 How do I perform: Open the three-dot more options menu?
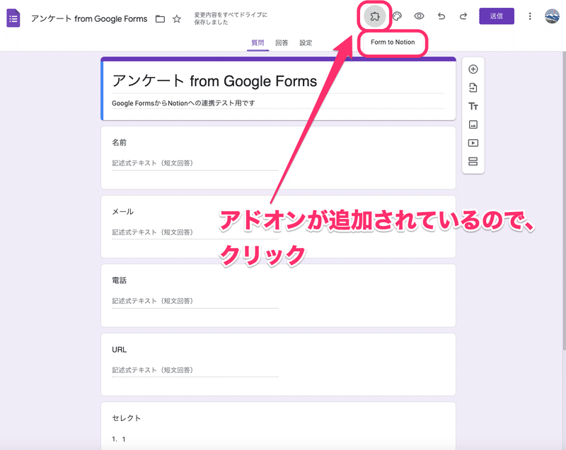530,16
